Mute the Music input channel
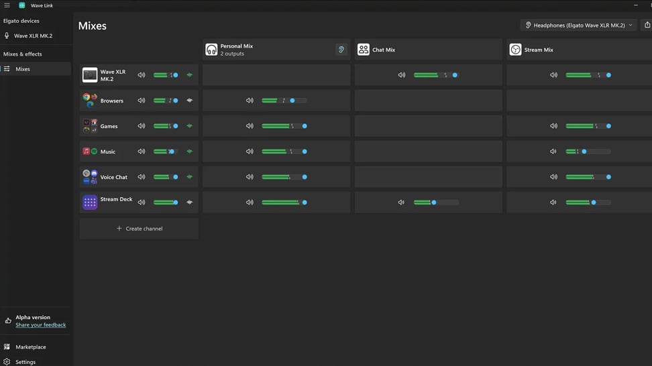The width and height of the screenshot is (652, 366). pos(142,151)
